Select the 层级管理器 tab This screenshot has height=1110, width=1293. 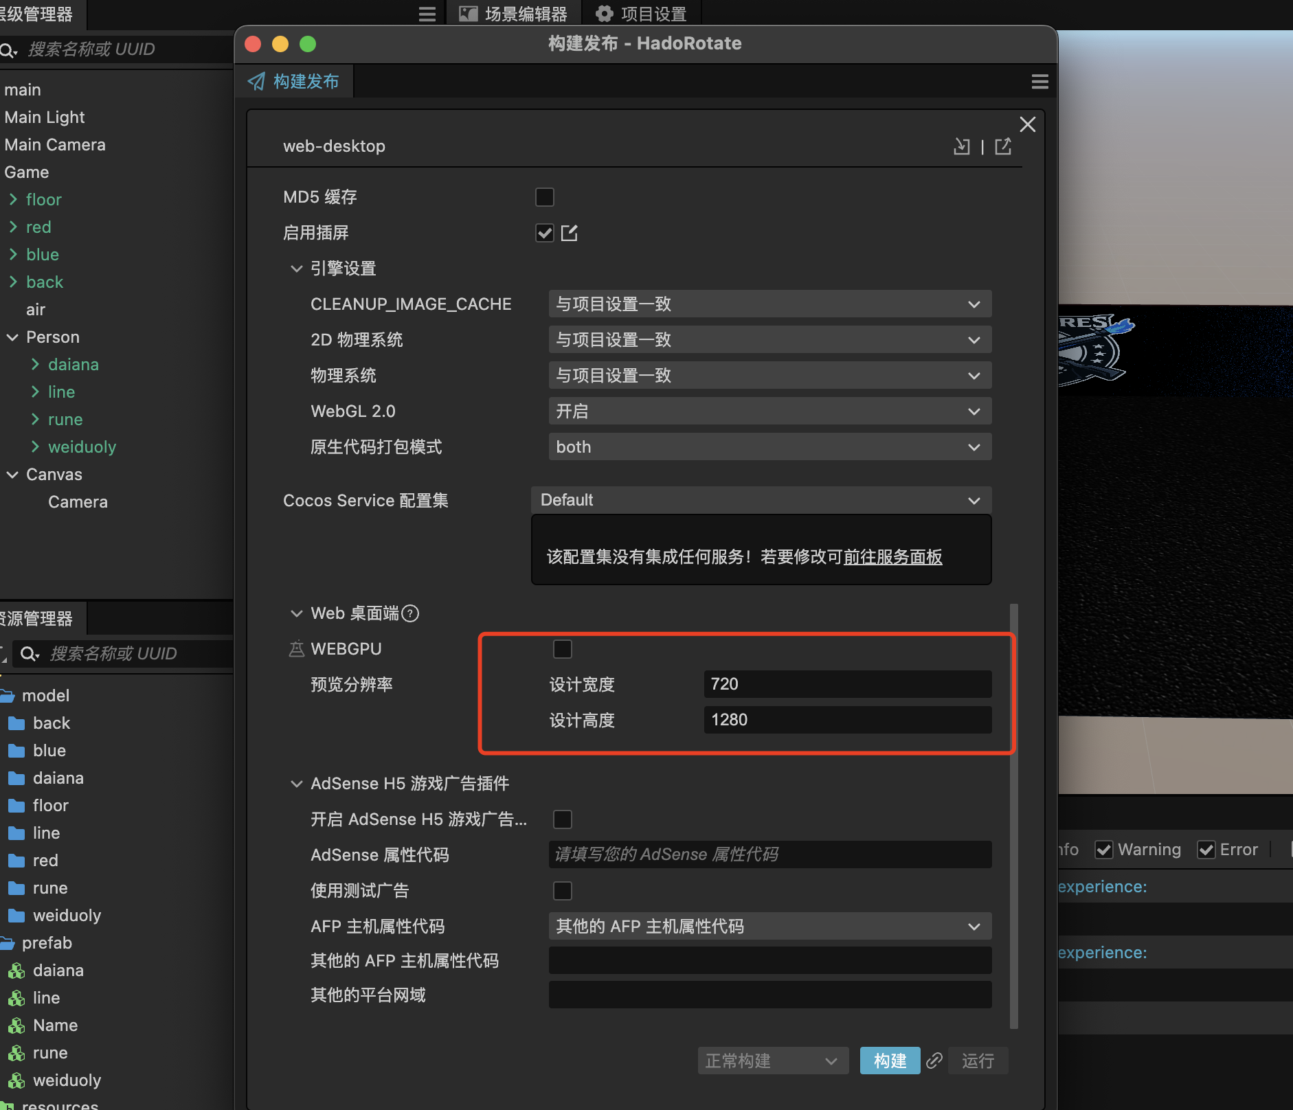(43, 14)
